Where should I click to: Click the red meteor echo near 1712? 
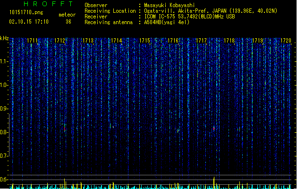(x=65, y=129)
